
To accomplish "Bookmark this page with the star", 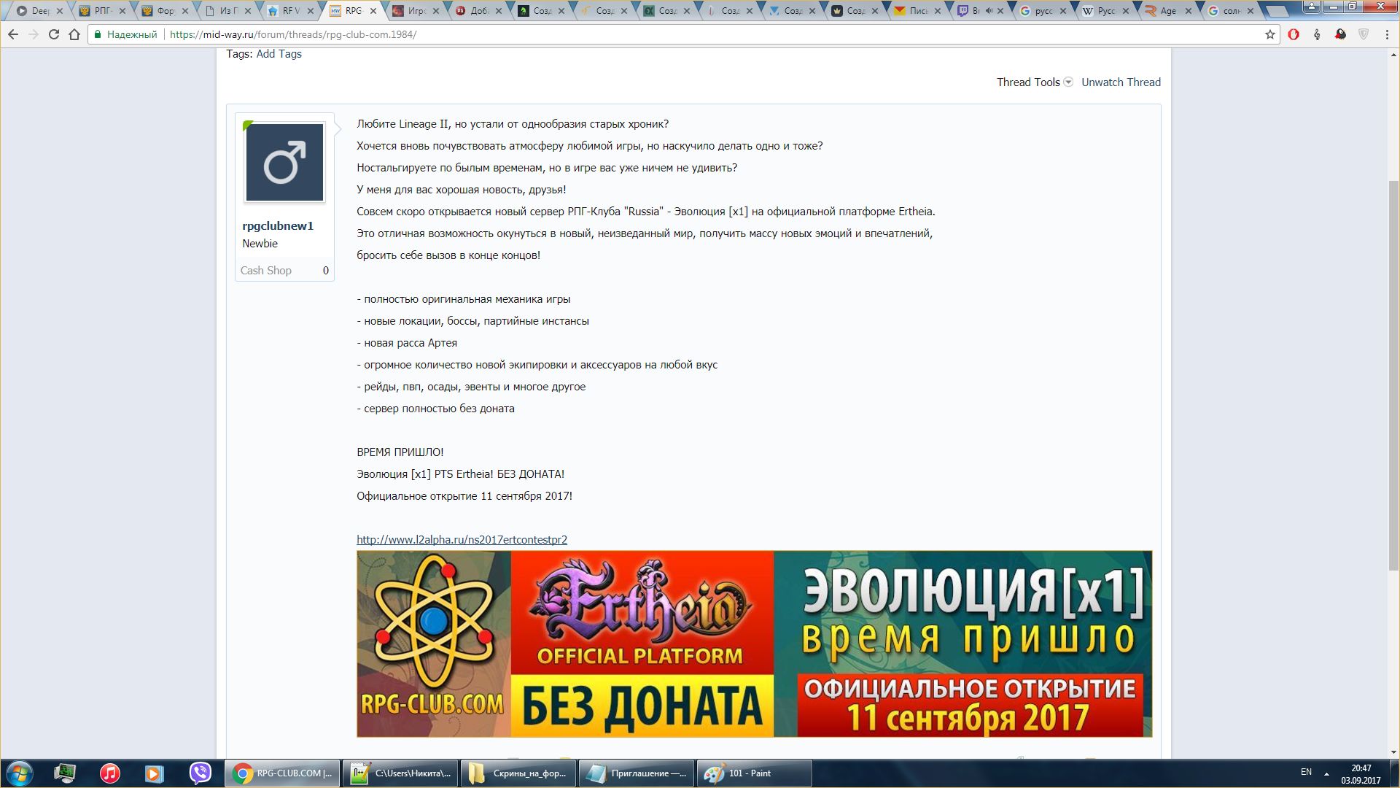I will (1269, 34).
